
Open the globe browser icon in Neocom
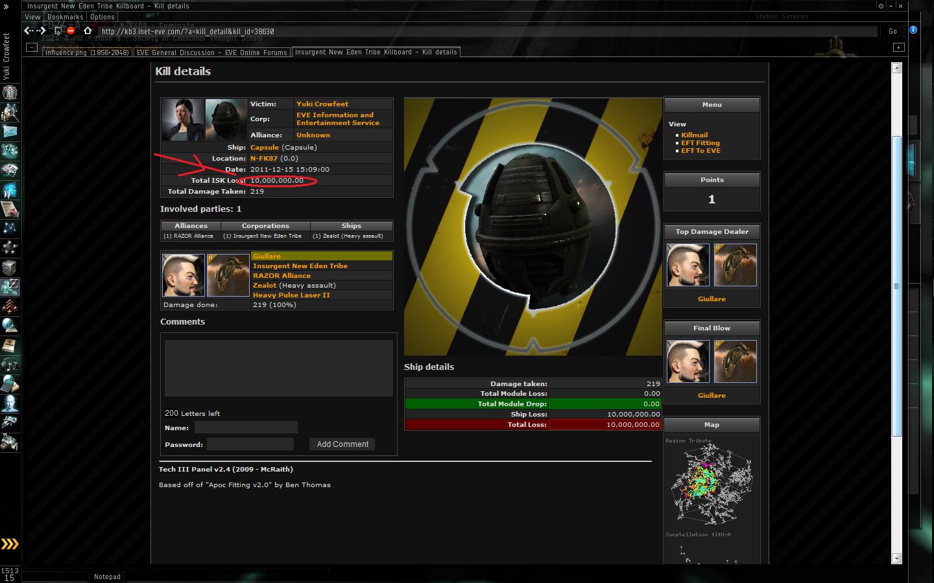coord(10,325)
